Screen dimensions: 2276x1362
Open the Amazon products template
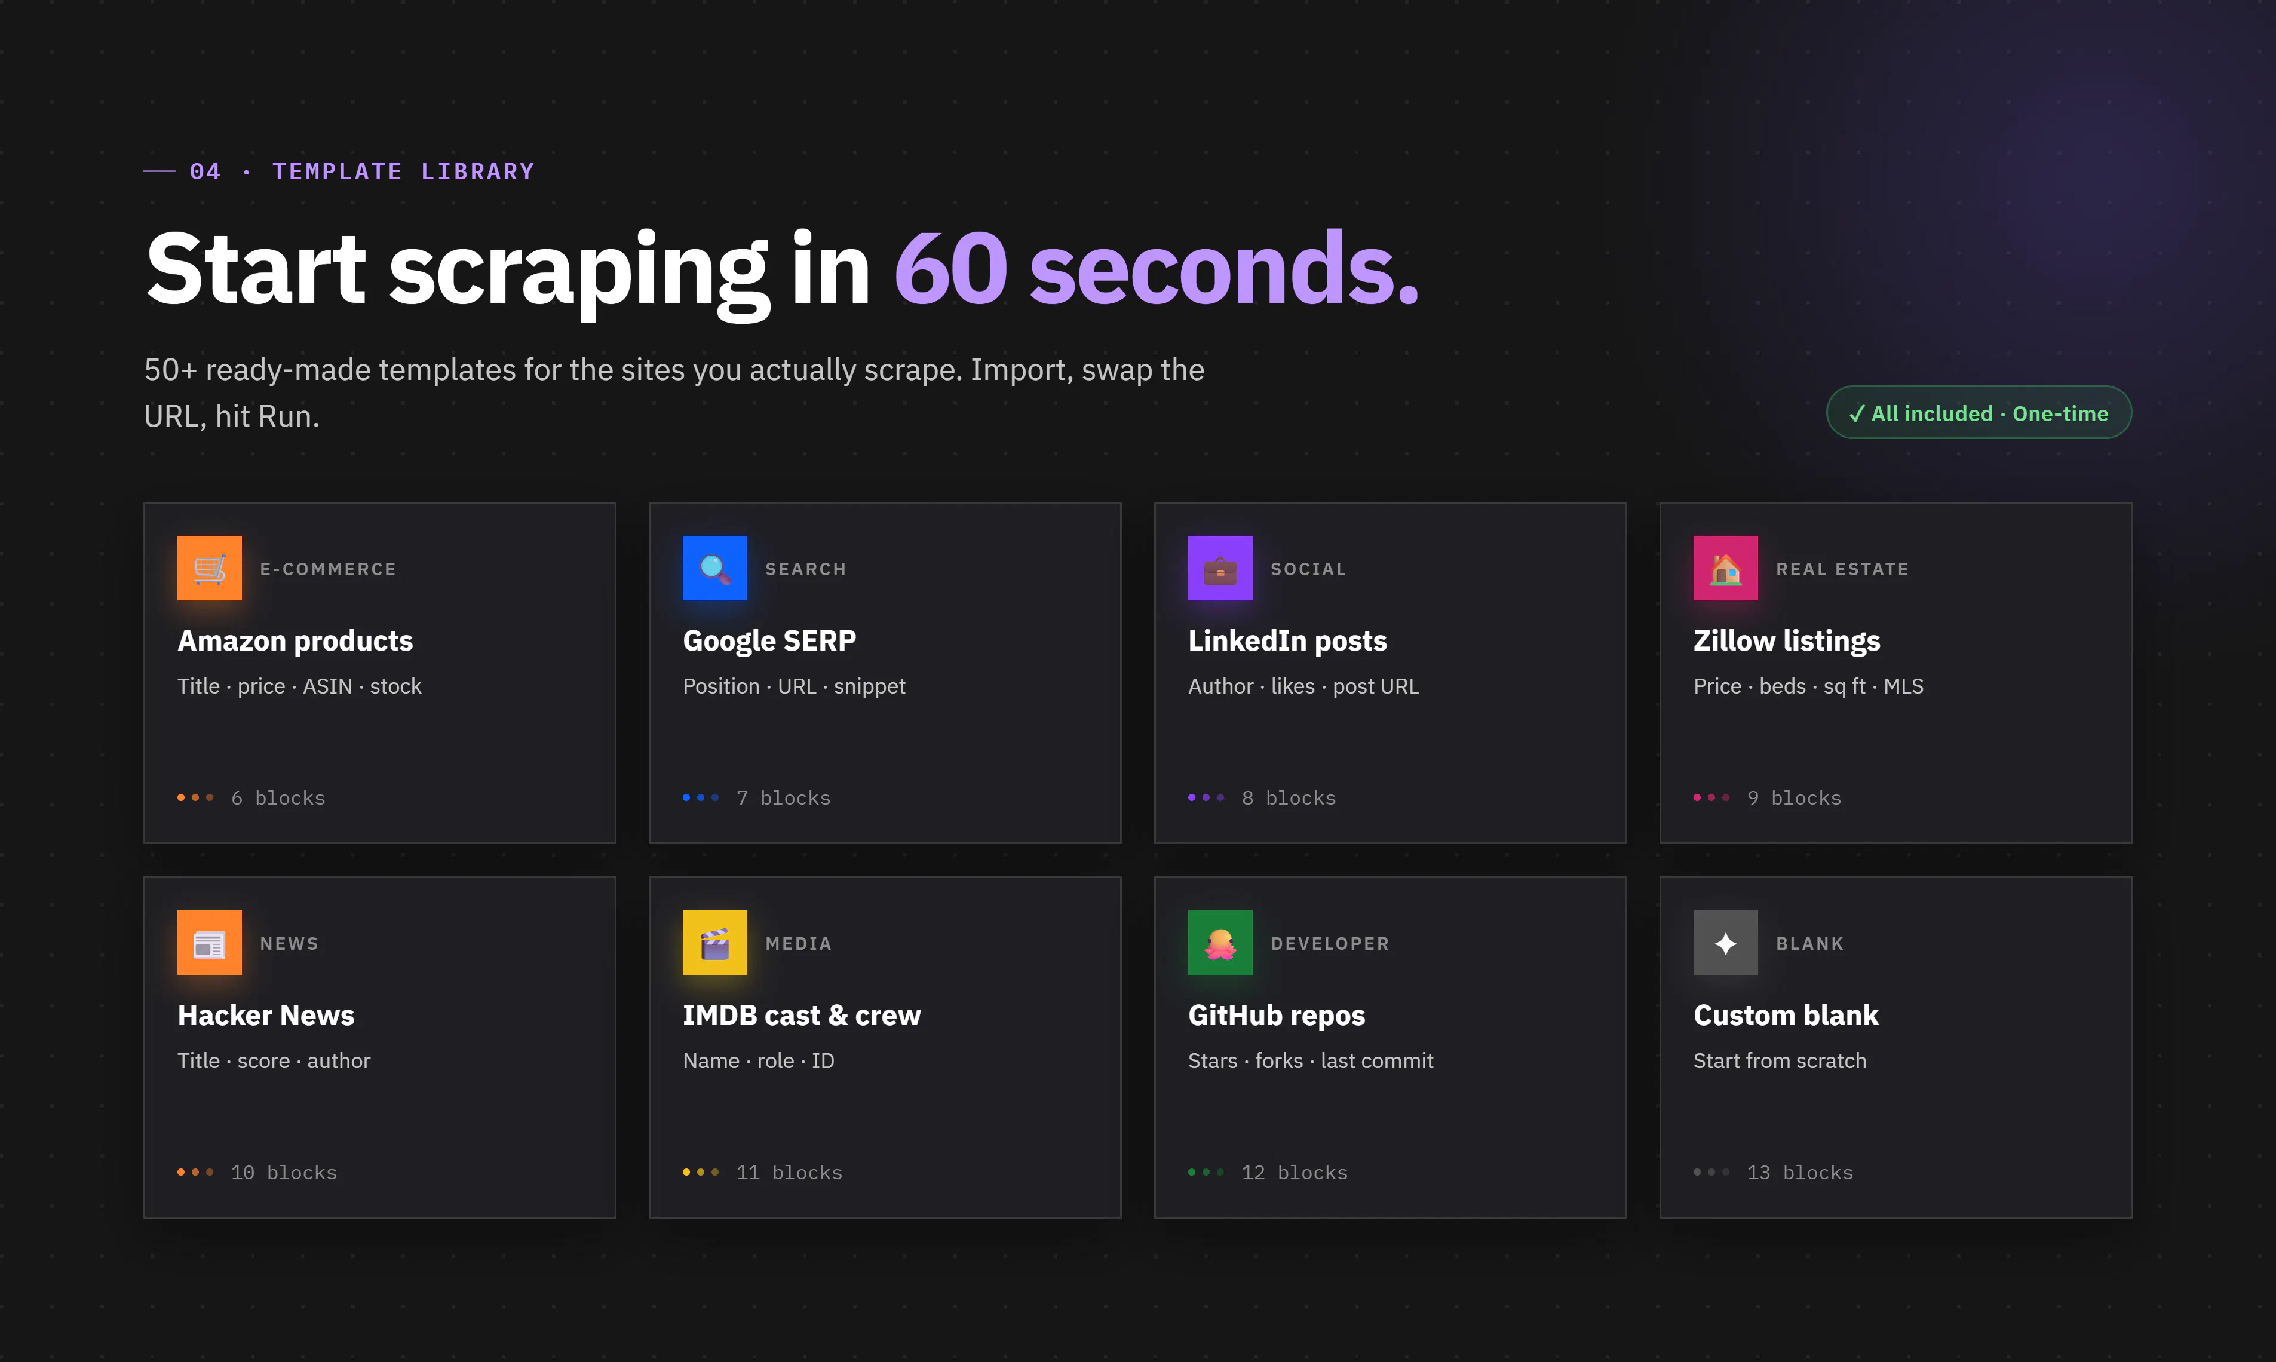[x=380, y=673]
